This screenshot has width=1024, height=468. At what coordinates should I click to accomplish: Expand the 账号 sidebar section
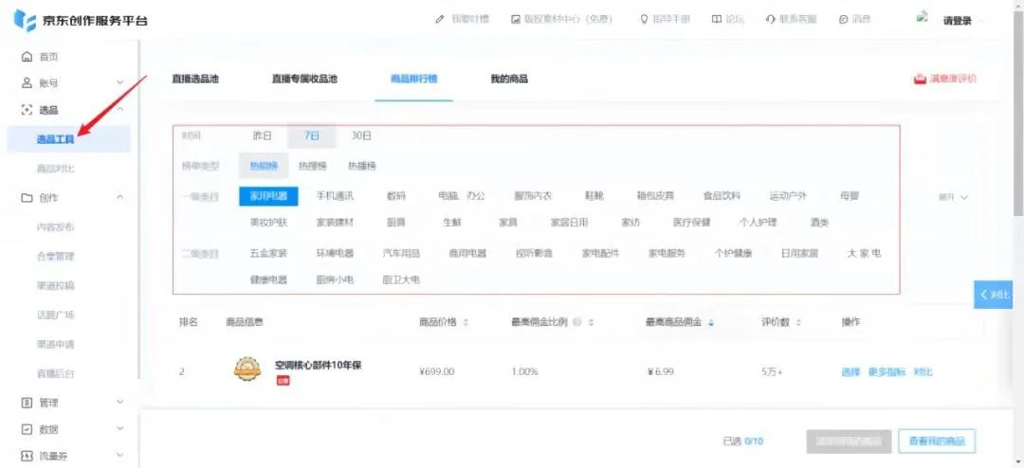pos(120,83)
